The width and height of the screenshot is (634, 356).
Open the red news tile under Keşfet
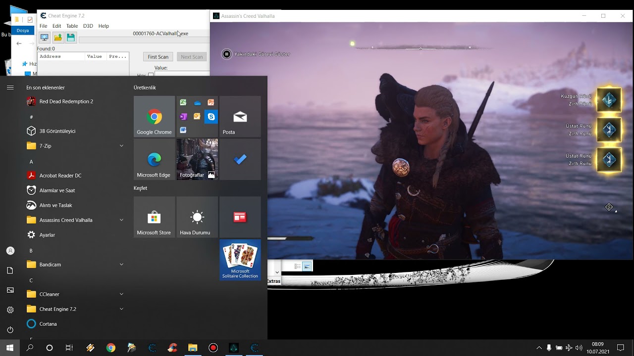click(240, 217)
